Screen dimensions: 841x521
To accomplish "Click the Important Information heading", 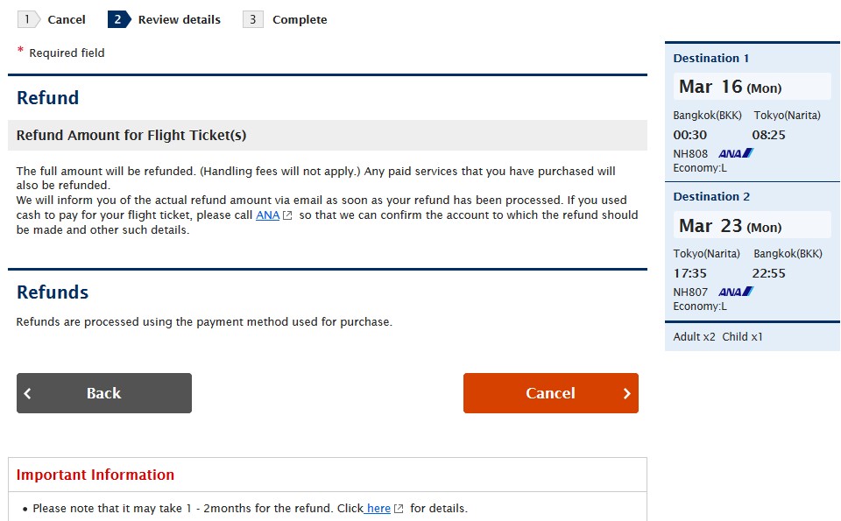I will coord(95,475).
